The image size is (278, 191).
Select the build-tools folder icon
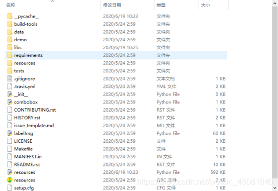(10, 24)
